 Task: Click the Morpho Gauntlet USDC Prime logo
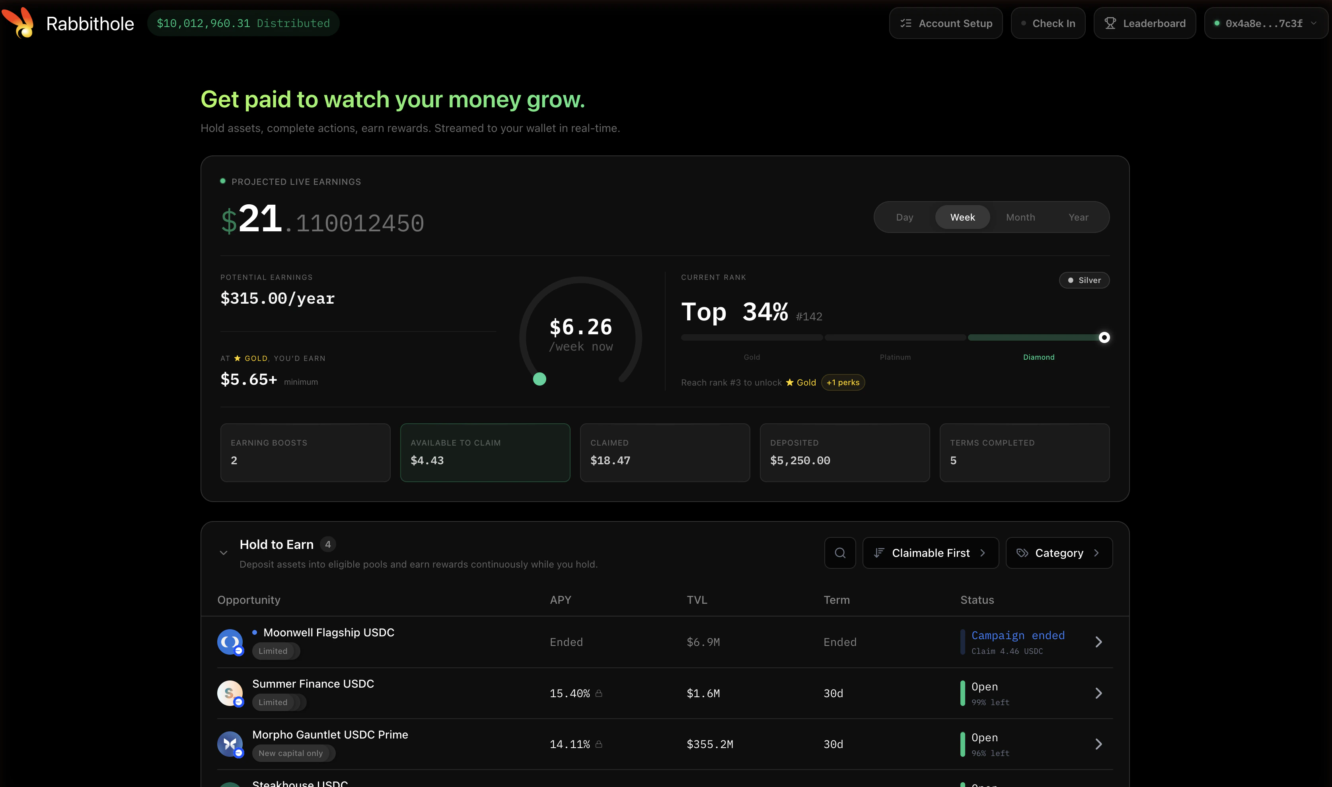pos(230,744)
